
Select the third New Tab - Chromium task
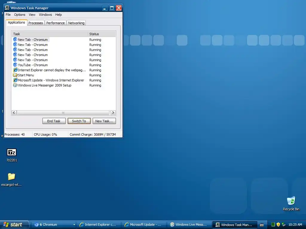[x=33, y=50]
